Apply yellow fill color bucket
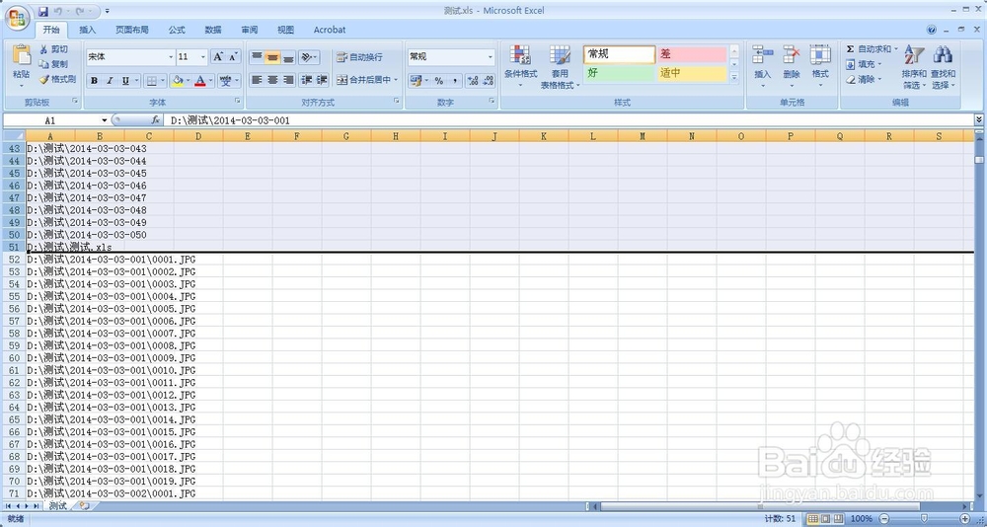 [177, 81]
